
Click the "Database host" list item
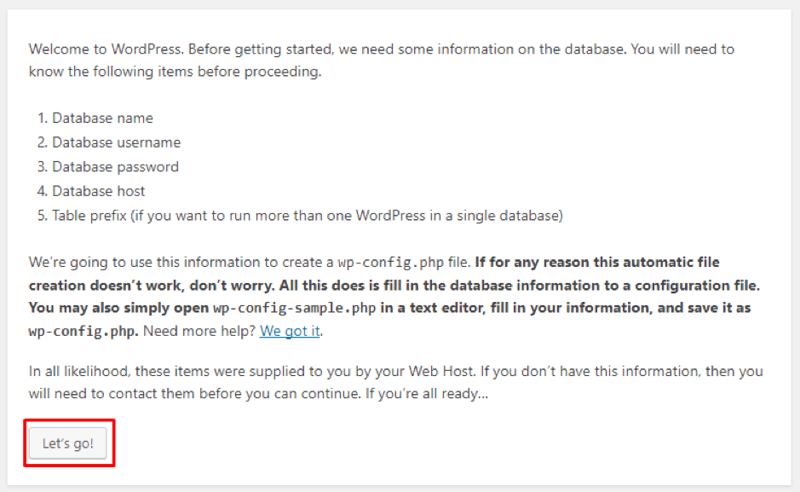[x=98, y=191]
